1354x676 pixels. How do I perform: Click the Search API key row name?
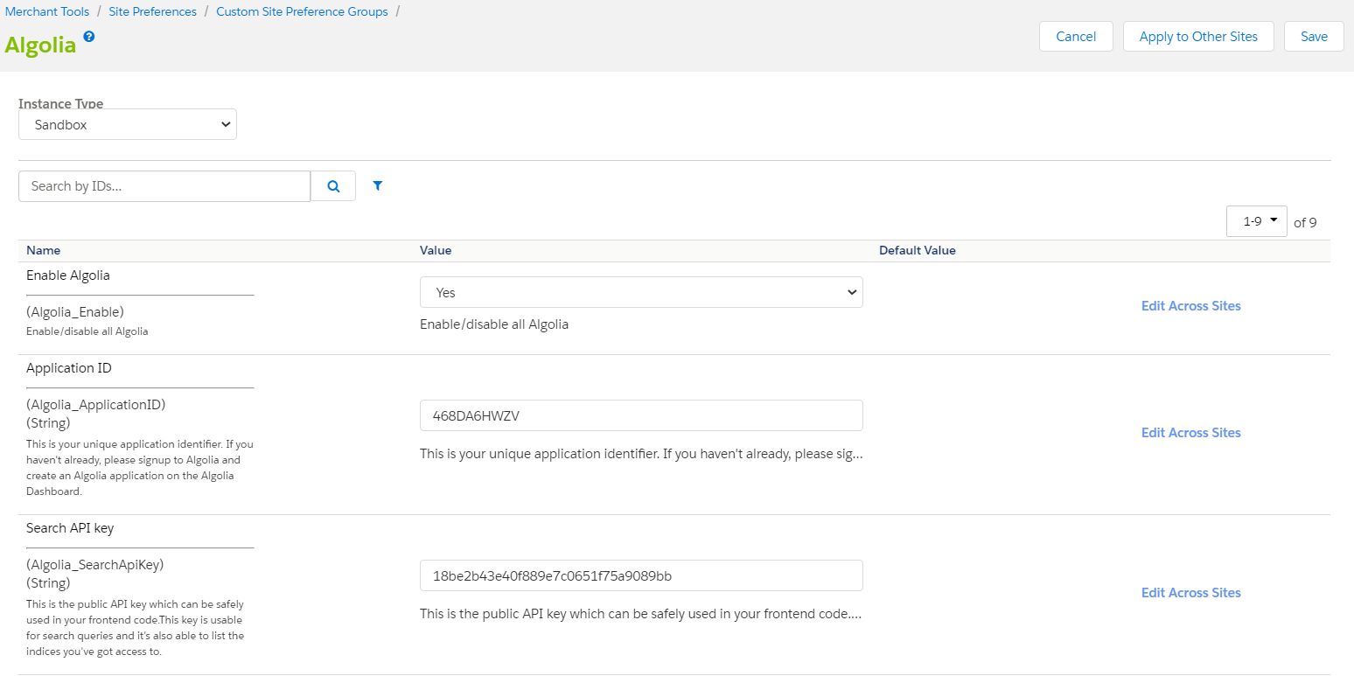click(x=70, y=528)
